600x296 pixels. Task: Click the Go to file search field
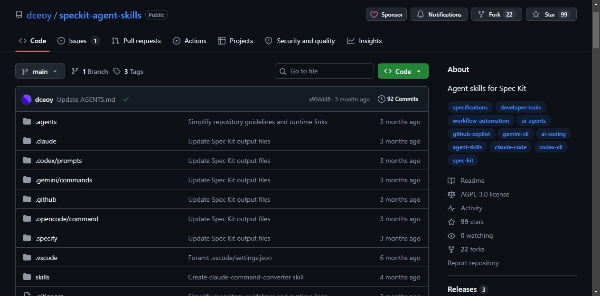click(x=324, y=71)
